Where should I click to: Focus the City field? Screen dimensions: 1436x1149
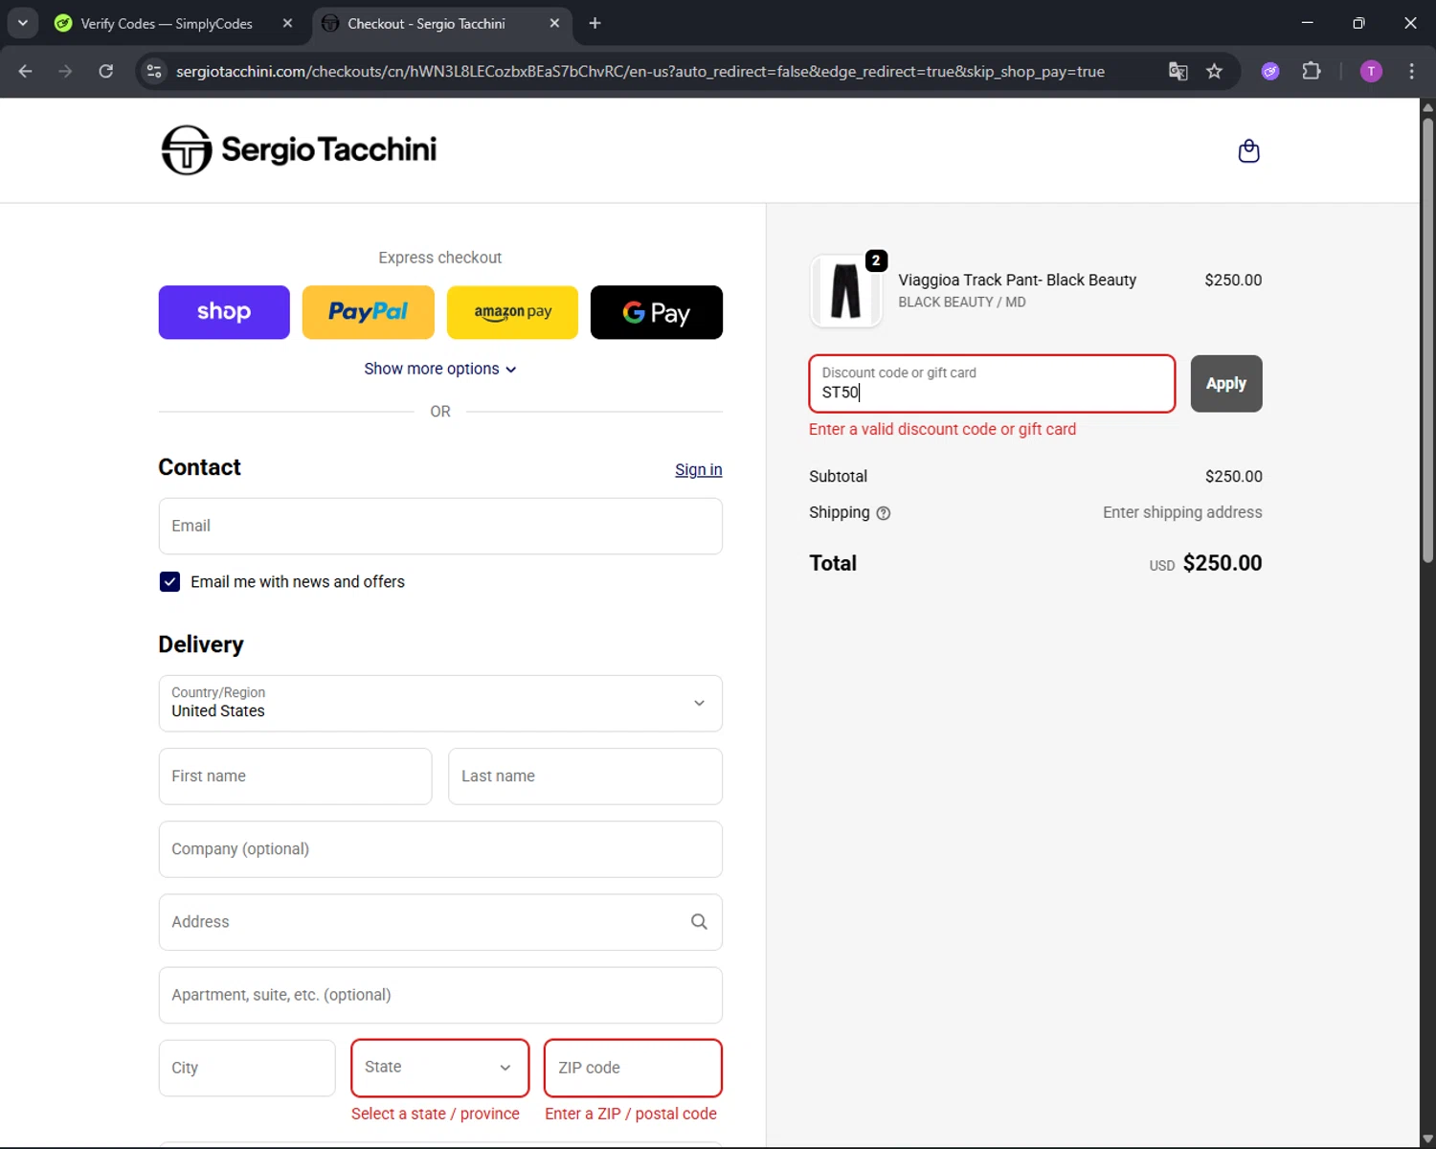click(x=247, y=1068)
